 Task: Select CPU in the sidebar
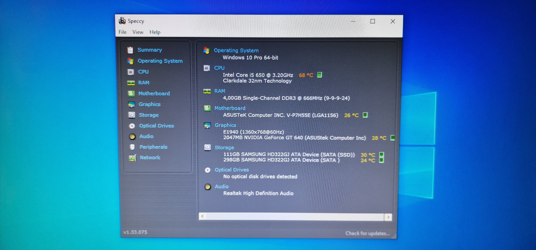click(143, 72)
